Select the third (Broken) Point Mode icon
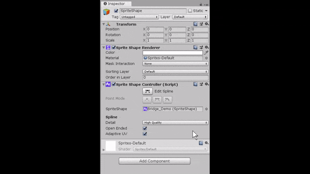 pyautogui.click(x=167, y=99)
